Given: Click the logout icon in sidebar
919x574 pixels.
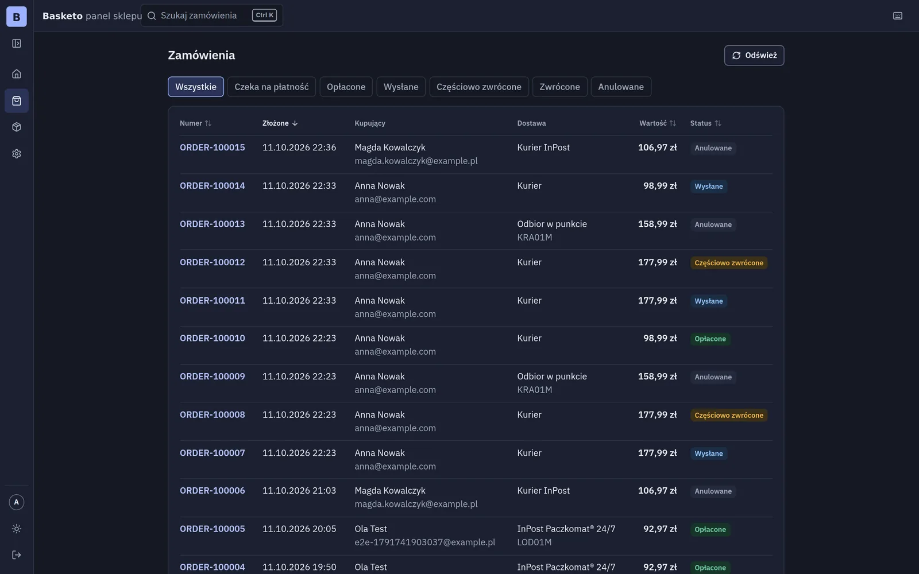Looking at the screenshot, I should pyautogui.click(x=17, y=555).
